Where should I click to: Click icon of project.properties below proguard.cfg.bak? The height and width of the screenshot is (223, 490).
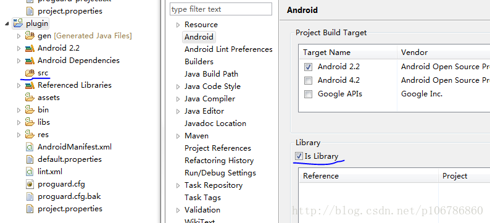(30, 209)
